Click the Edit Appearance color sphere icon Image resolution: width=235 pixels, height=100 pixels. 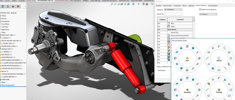144,4
